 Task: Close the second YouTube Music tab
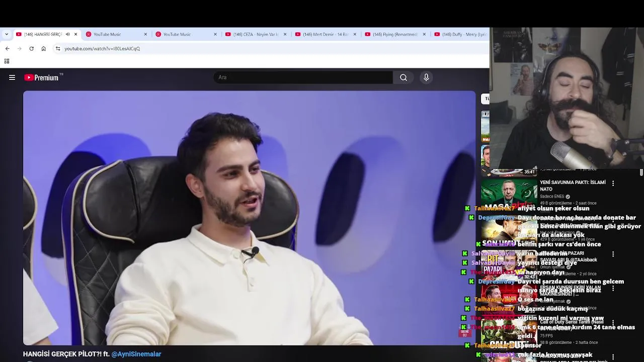pyautogui.click(x=215, y=34)
